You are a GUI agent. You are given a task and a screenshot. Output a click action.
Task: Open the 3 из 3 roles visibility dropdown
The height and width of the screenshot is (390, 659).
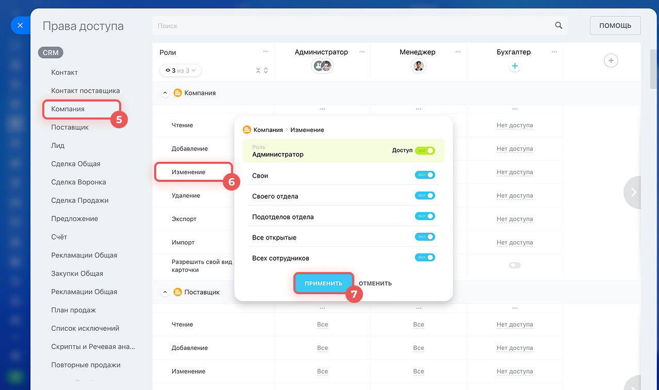pyautogui.click(x=180, y=71)
